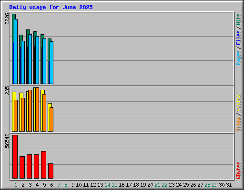Click the day 5 orange sites bar

pyautogui.click(x=44, y=113)
